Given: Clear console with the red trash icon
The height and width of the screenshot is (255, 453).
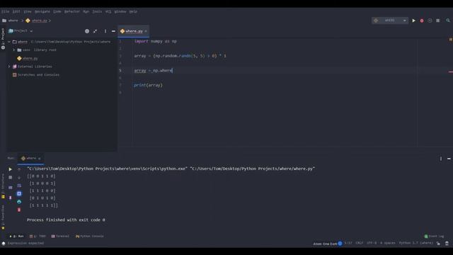Looking at the screenshot, I should coord(19,210).
